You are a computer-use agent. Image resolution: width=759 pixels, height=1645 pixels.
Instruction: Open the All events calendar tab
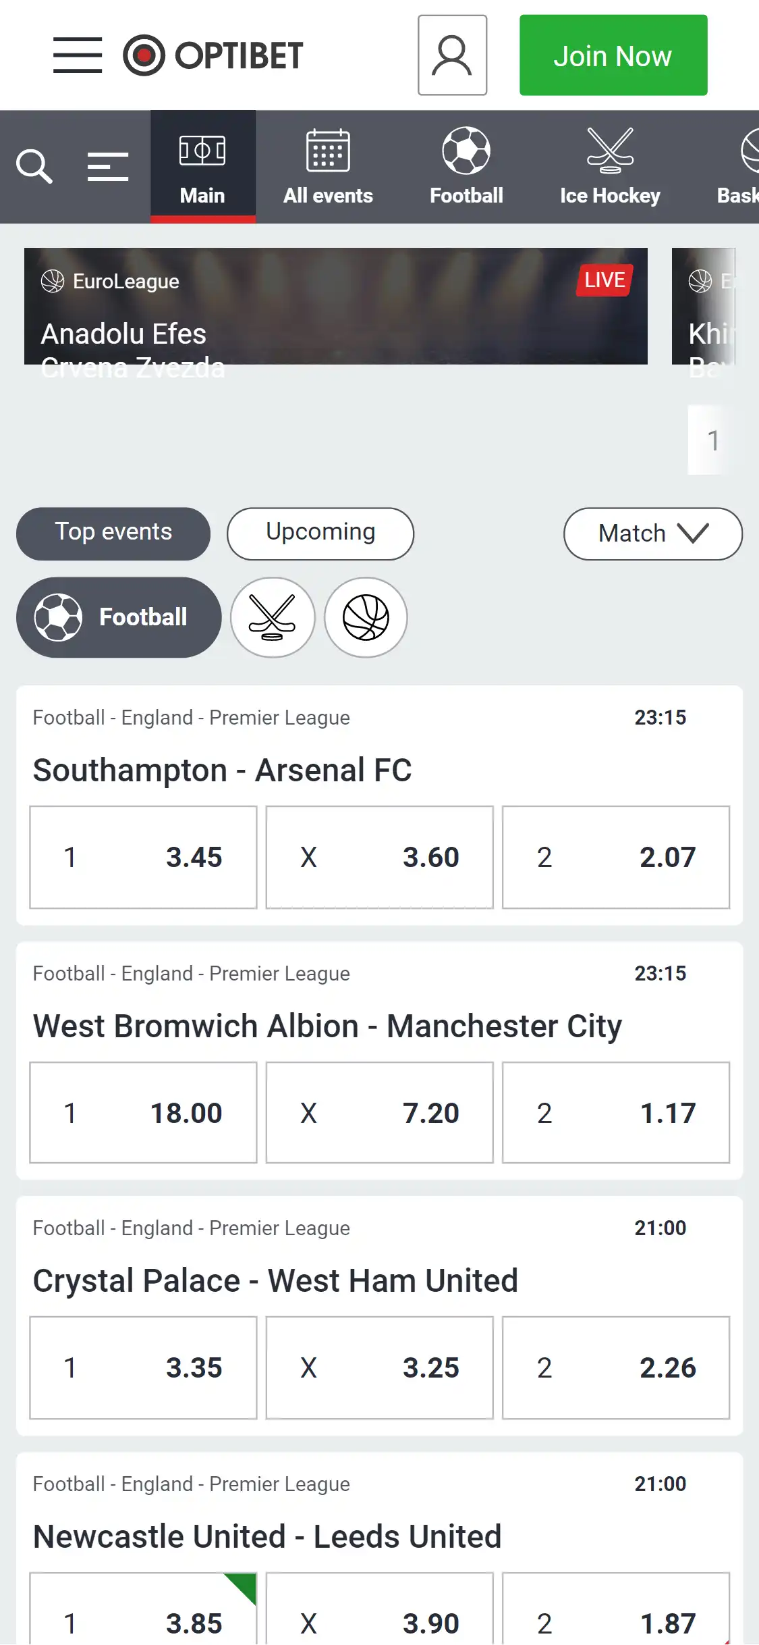pos(328,167)
